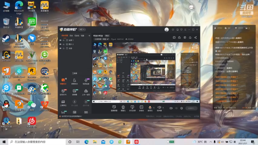
Task: Open the Steam desktop shortcut
Action: point(6,40)
